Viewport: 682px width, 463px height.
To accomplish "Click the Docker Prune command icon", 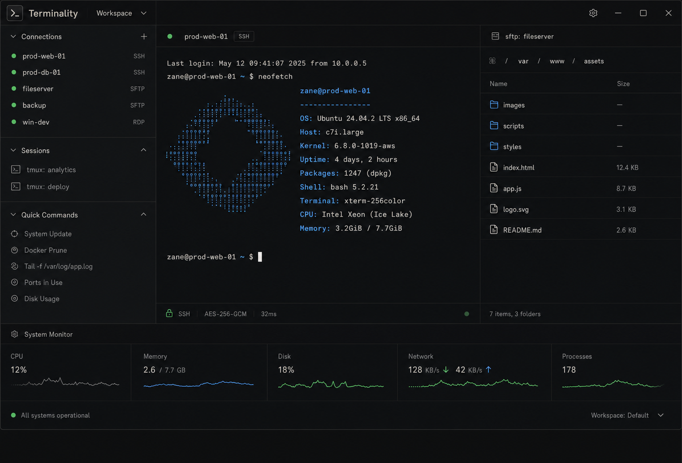I will 14,250.
